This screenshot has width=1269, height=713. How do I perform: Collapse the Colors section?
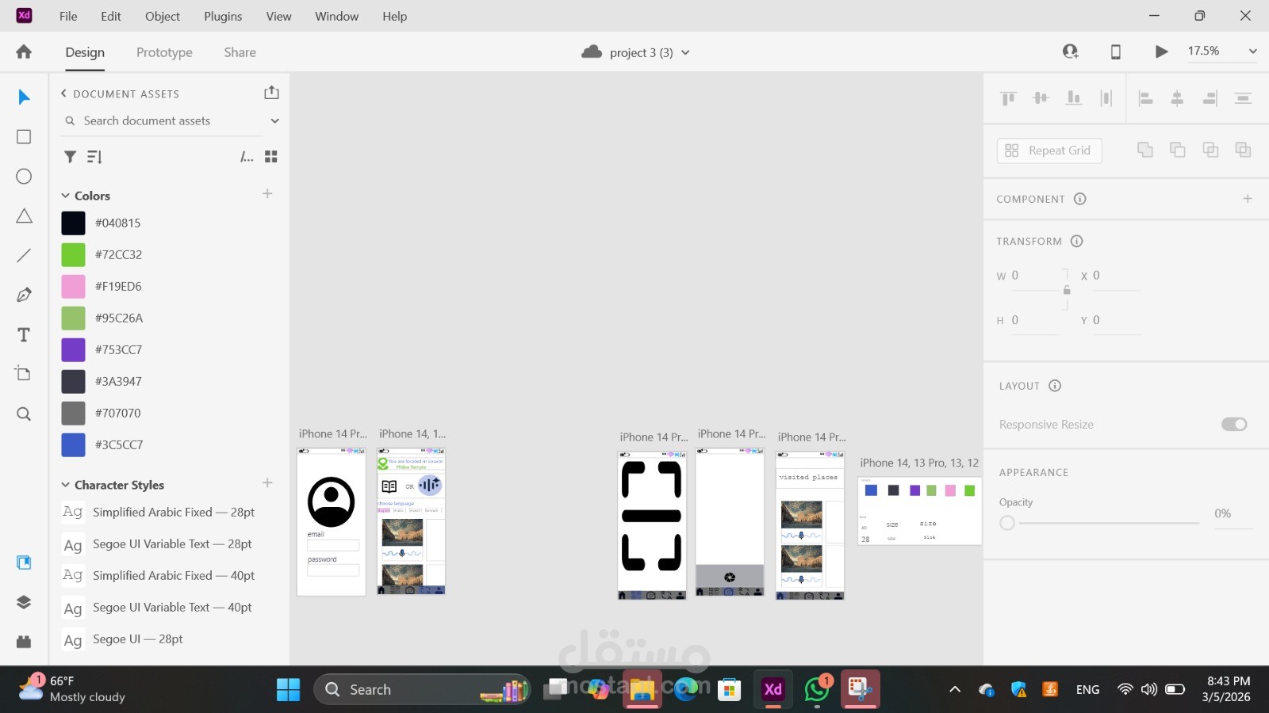coord(66,196)
